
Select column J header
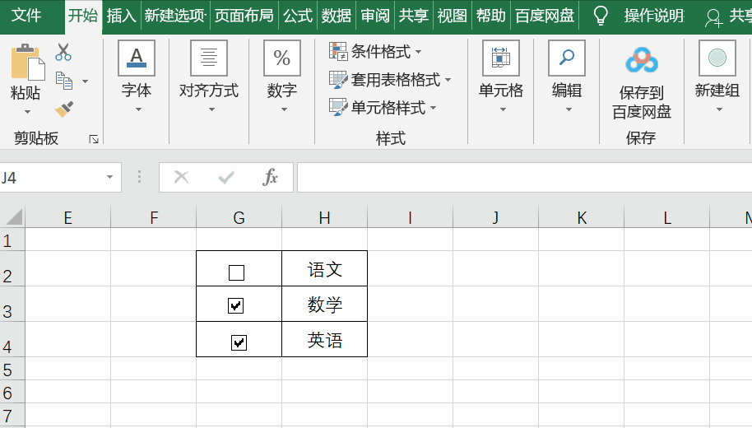pyautogui.click(x=495, y=217)
